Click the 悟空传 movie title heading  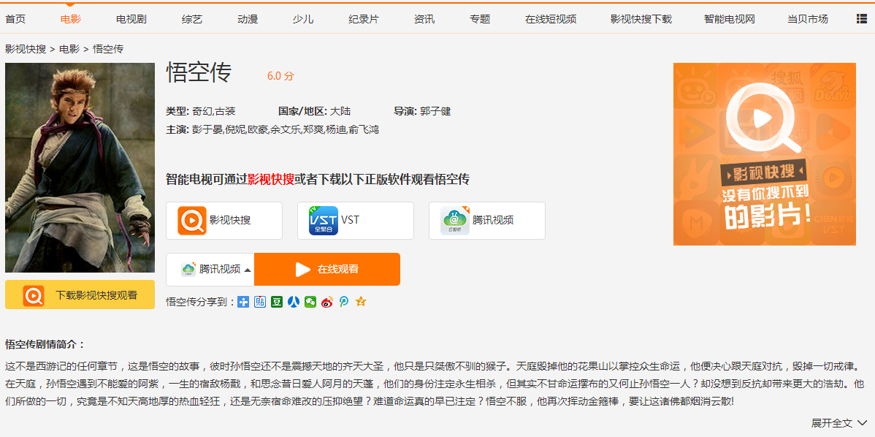coord(199,73)
